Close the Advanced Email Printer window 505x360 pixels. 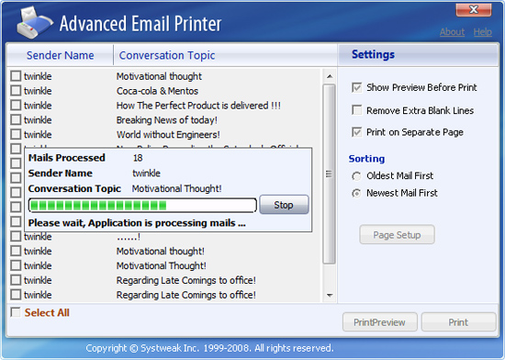tap(474, 10)
